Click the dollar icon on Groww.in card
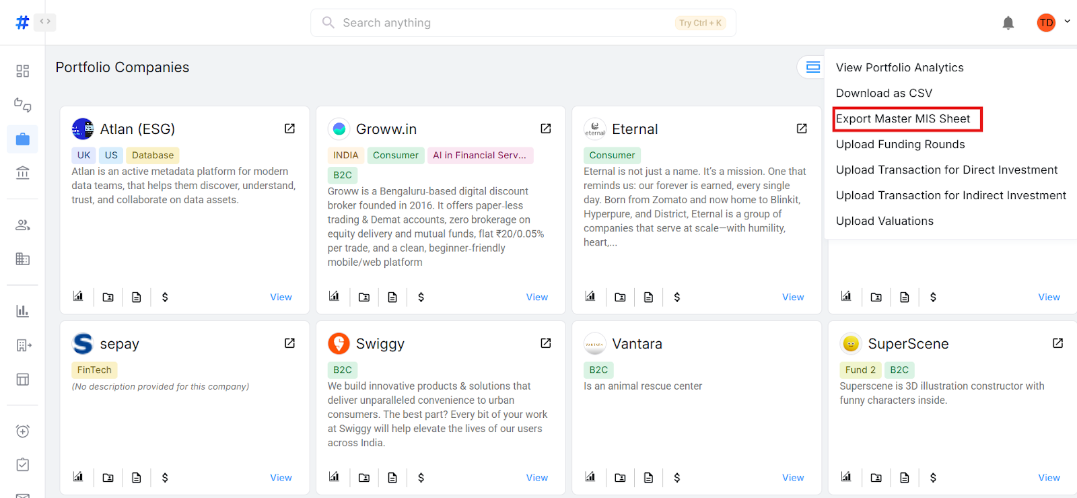The image size is (1077, 498). [421, 297]
